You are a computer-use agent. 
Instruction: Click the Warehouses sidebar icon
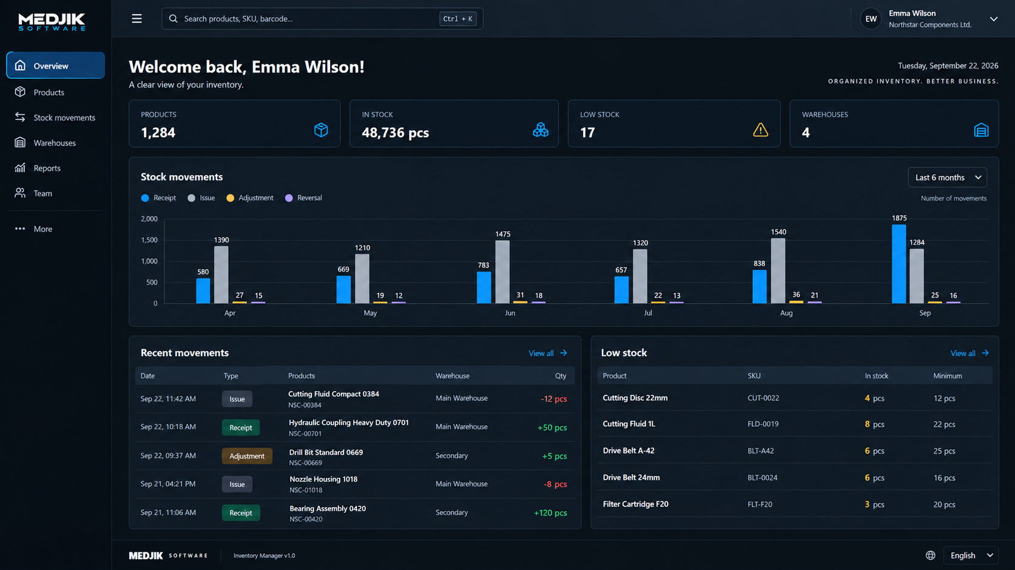pyautogui.click(x=20, y=142)
